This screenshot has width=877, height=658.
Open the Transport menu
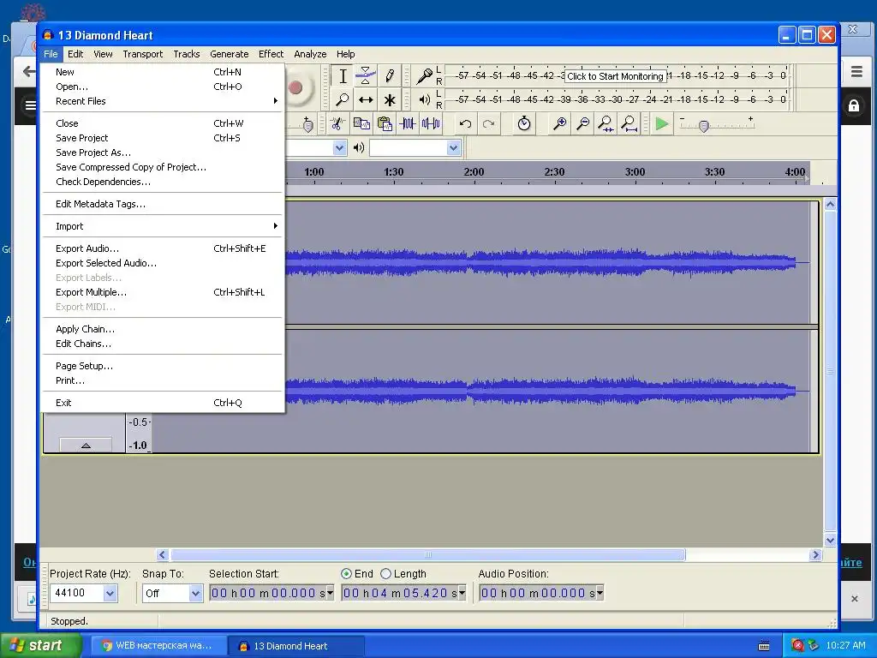[143, 54]
